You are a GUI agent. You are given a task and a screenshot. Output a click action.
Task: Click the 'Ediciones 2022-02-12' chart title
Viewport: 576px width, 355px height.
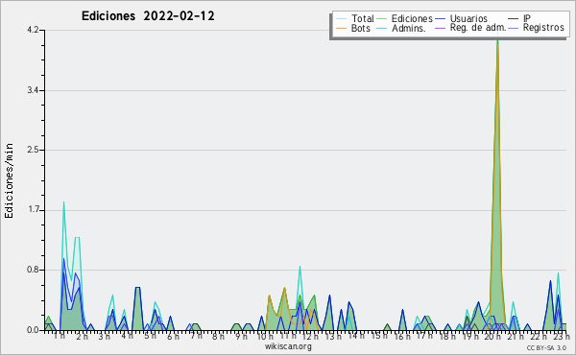point(148,16)
